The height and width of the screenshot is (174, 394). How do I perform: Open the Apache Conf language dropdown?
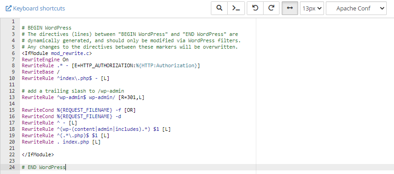[x=356, y=8]
